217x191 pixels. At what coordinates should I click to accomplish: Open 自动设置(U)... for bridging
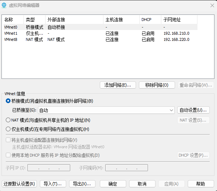pos(193,110)
